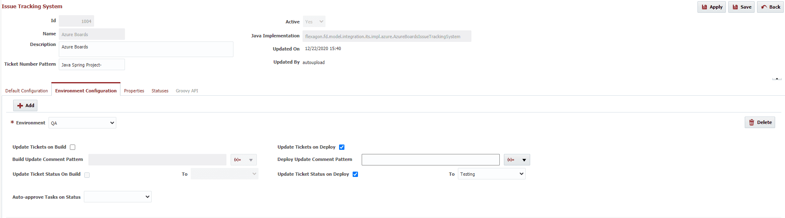Open Build comment pattern expression dropdown

(x=244, y=160)
